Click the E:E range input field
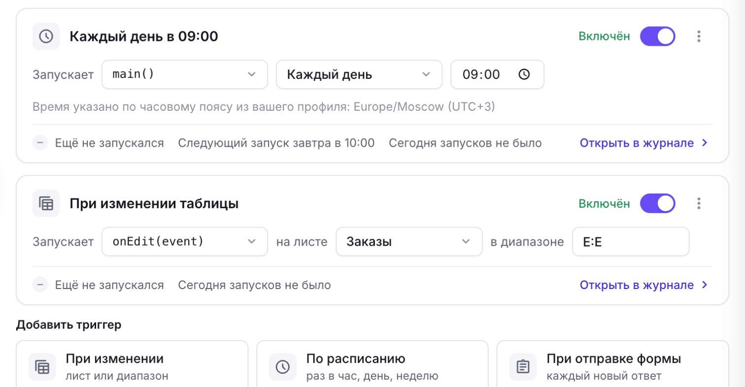Screen dimensions: 745x387 click(631, 241)
